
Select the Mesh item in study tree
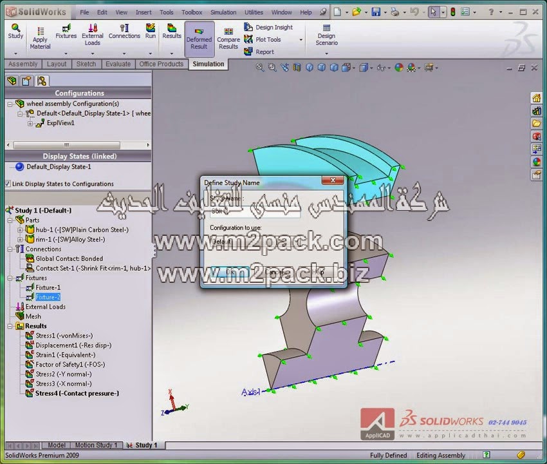[33, 316]
